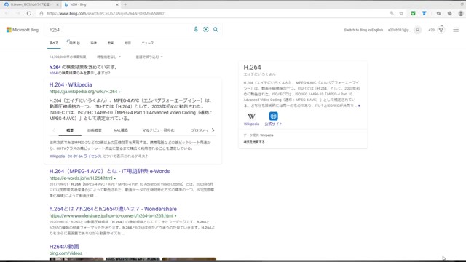Click the lock icon in the address bar
Screen dimensions: 466x262
tap(42, 13)
